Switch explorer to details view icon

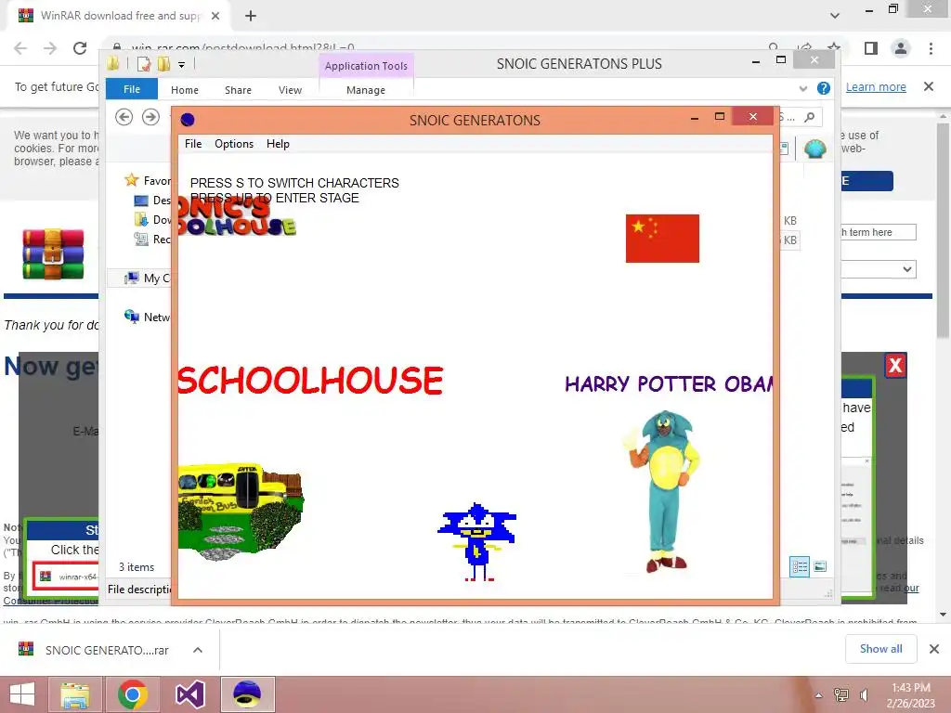800,567
